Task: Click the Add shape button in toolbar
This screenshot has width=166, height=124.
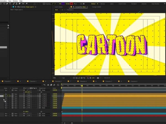Action: (x=82, y=4)
